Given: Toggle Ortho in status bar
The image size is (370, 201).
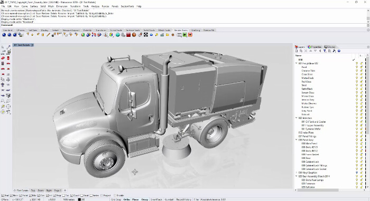Looking at the screenshot, I should coord(127,199).
